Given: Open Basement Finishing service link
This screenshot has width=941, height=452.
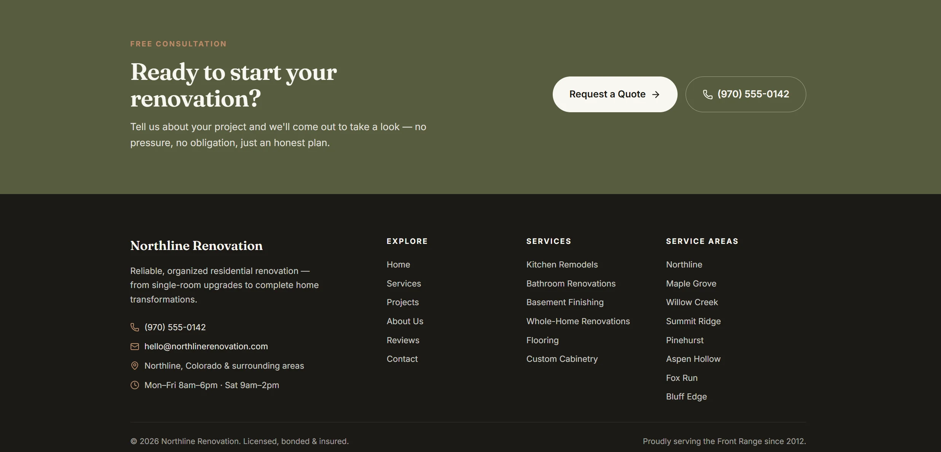Looking at the screenshot, I should pos(565,302).
